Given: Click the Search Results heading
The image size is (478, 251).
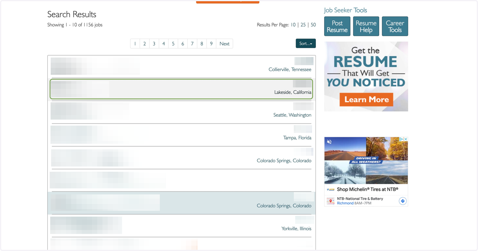Looking at the screenshot, I should click(x=72, y=14).
